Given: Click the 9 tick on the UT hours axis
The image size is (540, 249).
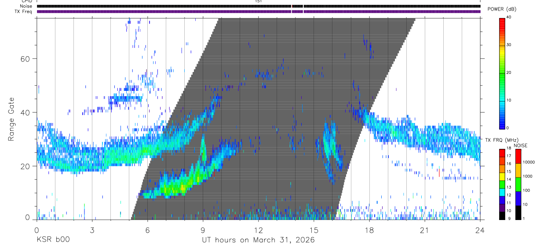Looking at the screenshot, I should [203, 229].
